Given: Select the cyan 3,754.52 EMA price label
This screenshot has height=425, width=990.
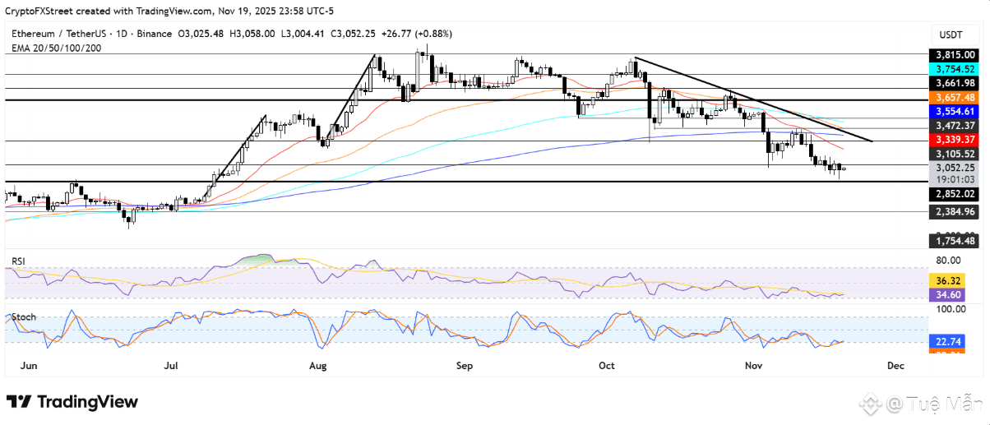Looking at the screenshot, I should 955,69.
